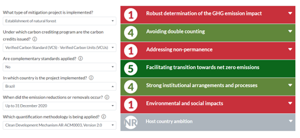Image resolution: width=300 pixels, height=138 pixels.
Task: Expand the Host country ambition arrow
Action: pyautogui.click(x=291, y=121)
